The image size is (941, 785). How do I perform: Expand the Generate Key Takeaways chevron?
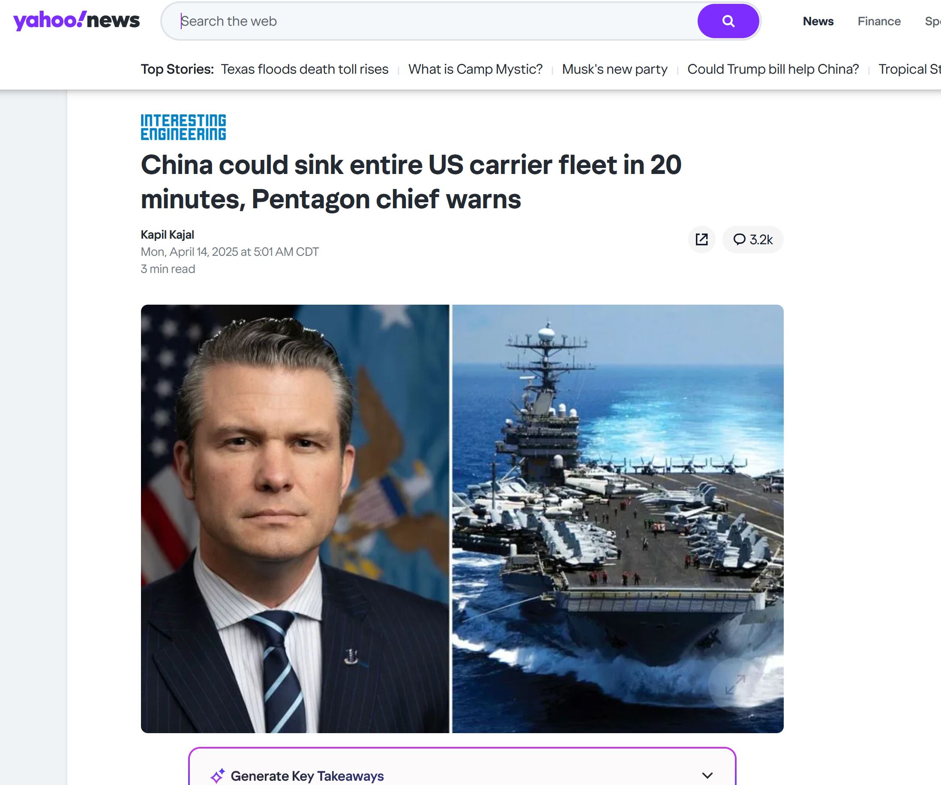pyautogui.click(x=707, y=776)
